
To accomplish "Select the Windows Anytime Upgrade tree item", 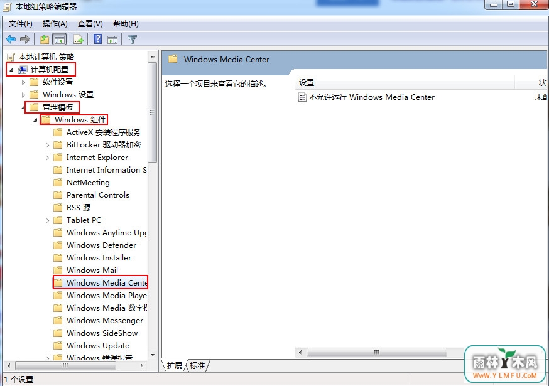I will 106,233.
